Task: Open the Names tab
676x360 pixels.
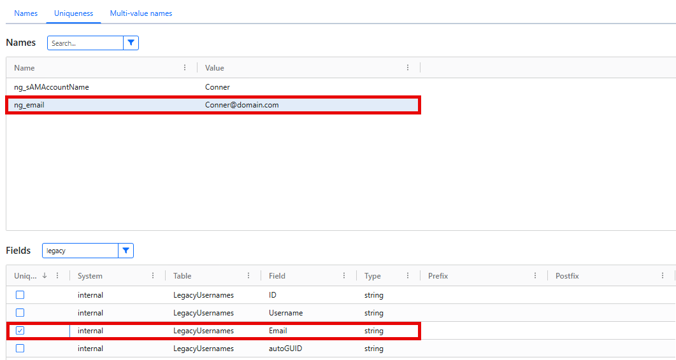Action: 26,13
